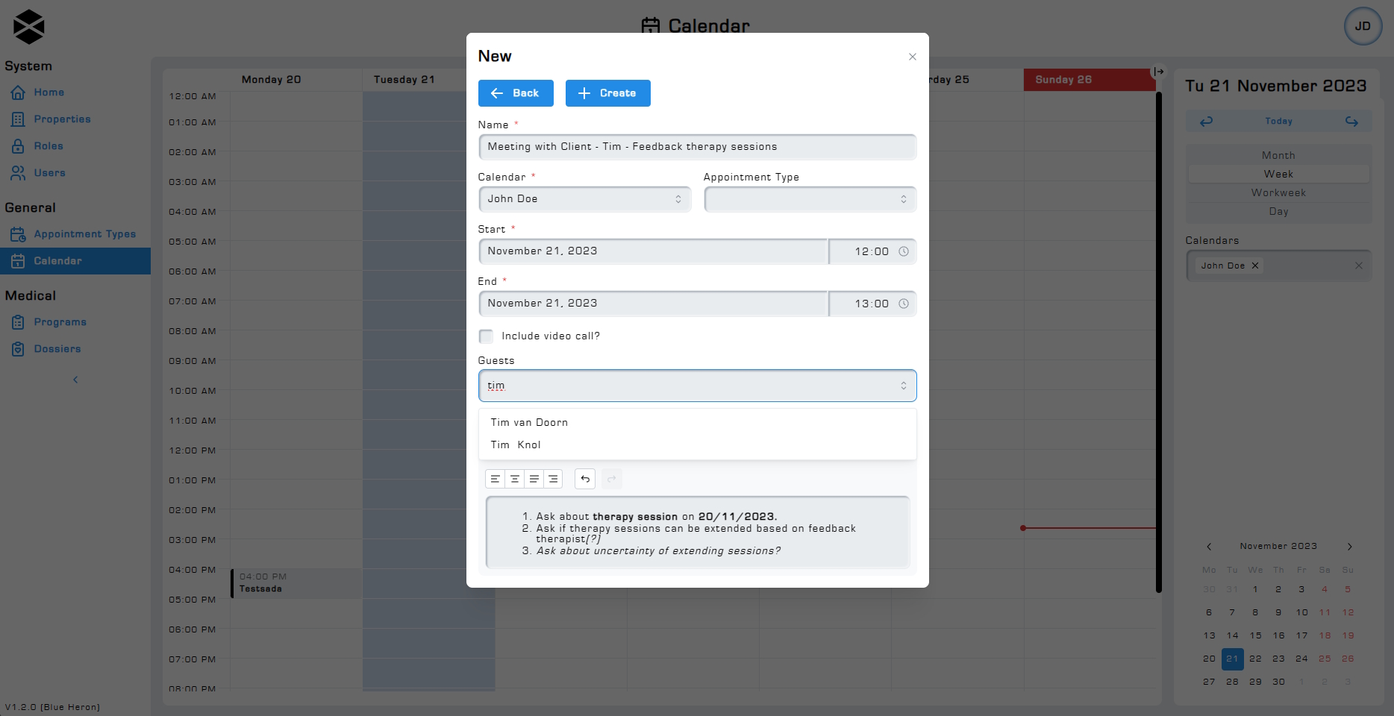Click the redo icon in editor

click(x=612, y=479)
